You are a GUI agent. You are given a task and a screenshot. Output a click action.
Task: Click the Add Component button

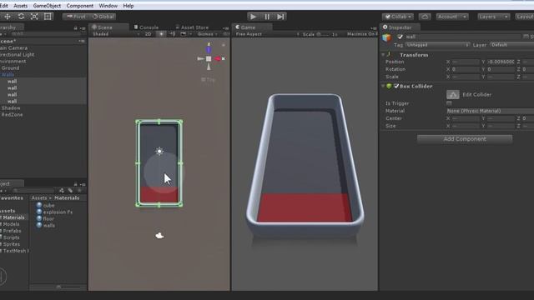click(x=465, y=139)
